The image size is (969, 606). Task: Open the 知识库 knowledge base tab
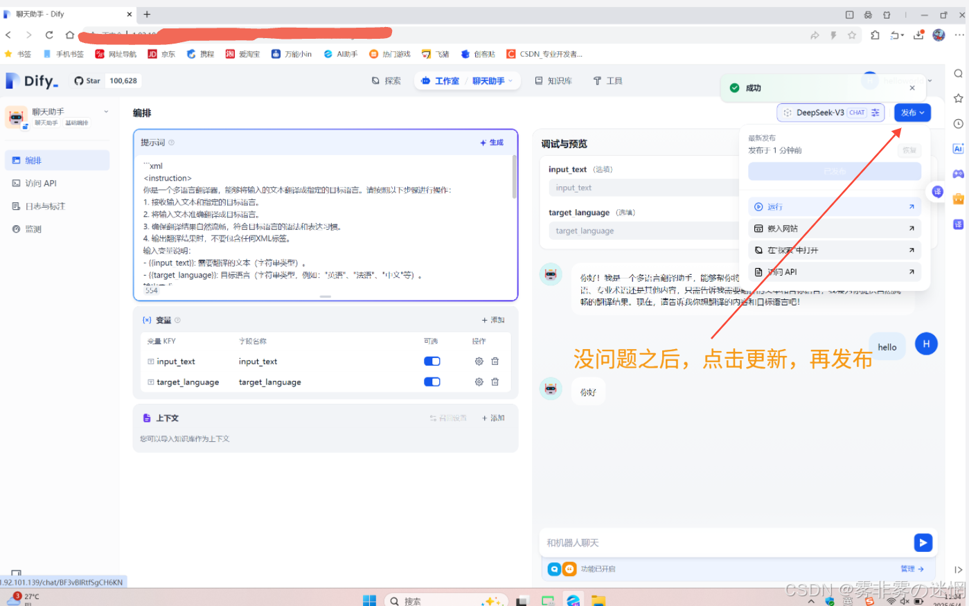553,81
